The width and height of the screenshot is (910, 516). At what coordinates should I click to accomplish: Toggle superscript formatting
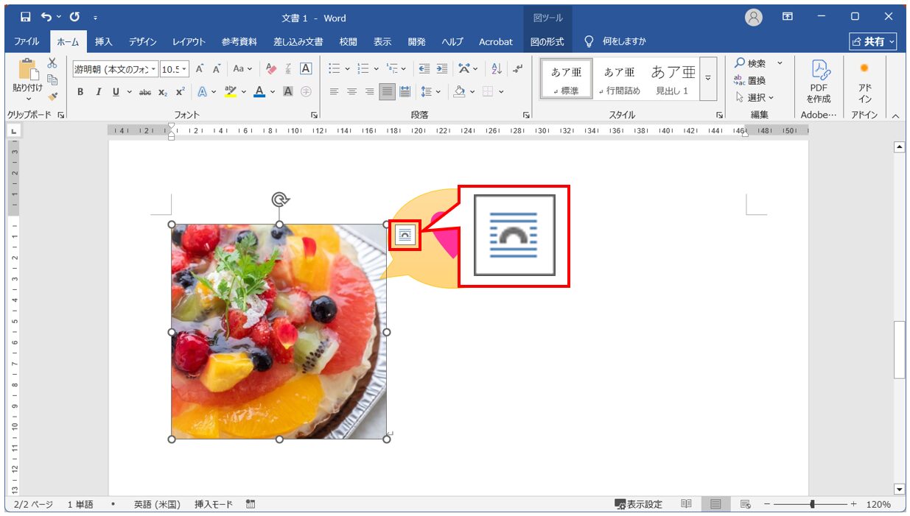(x=180, y=92)
